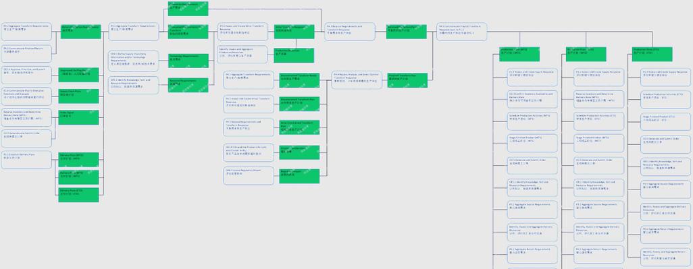Click the Schedule Production Activities (MTO) box

tap(599, 121)
